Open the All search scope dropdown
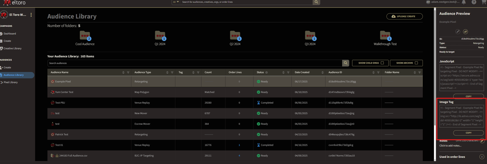The width and height of the screenshot is (487, 164). tap(176, 2)
